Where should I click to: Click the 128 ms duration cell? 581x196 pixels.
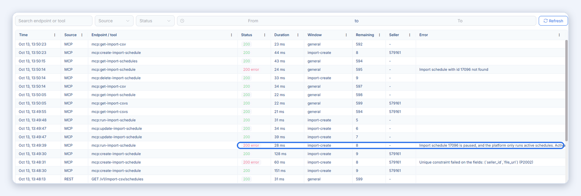tap(280, 154)
